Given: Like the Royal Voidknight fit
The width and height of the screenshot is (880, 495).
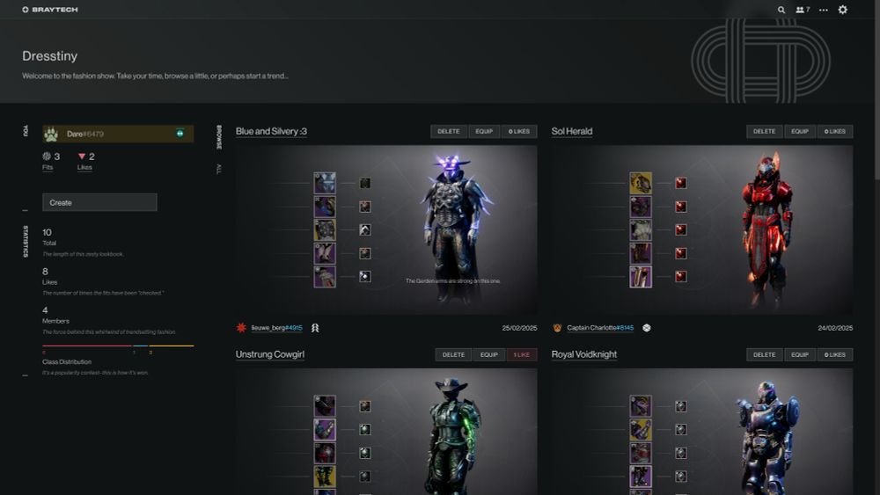Looking at the screenshot, I should [835, 355].
